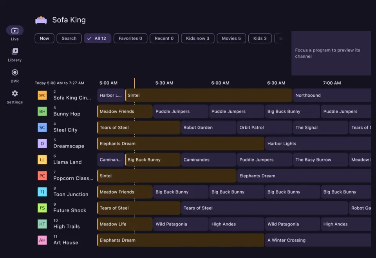Select Robot Garden on Steel City
Image resolution: width=376 pixels, height=258 pixels.
pos(209,128)
